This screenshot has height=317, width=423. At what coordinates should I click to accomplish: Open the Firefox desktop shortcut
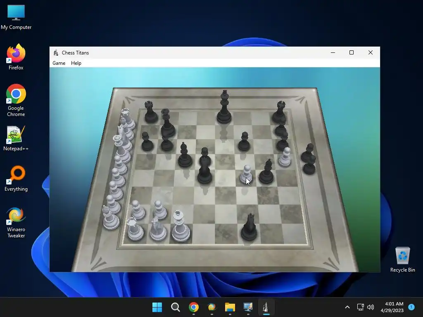coord(16,57)
